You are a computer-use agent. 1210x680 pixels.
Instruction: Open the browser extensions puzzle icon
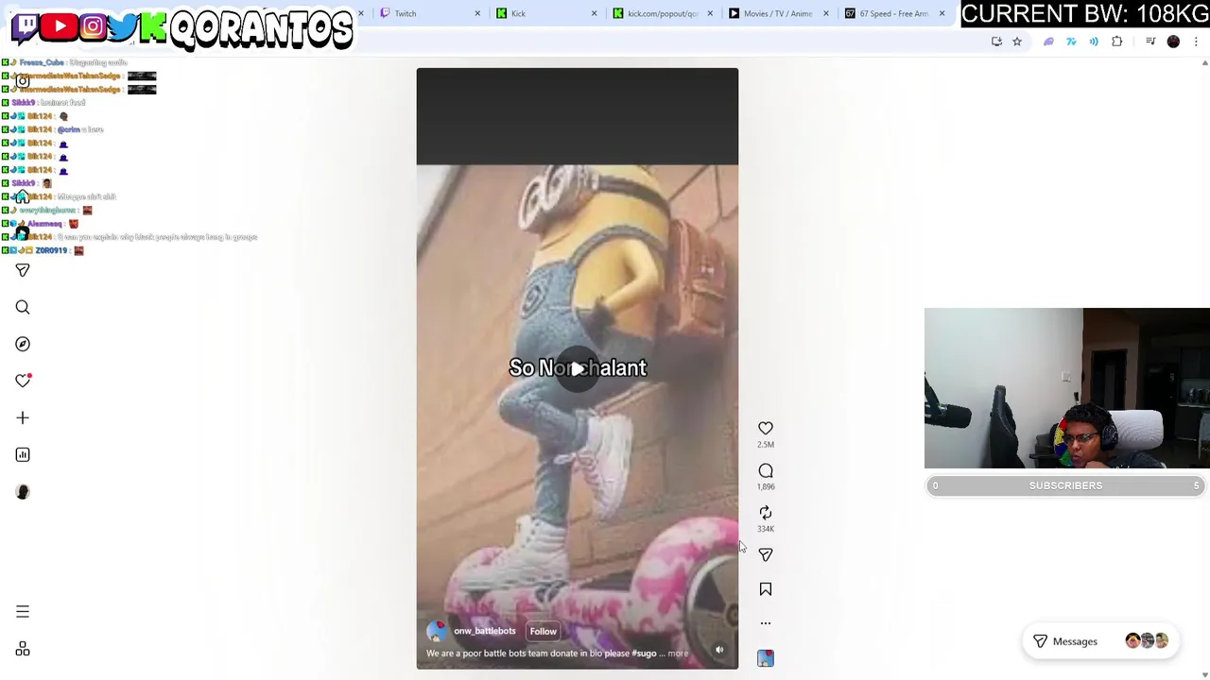[x=1117, y=42]
